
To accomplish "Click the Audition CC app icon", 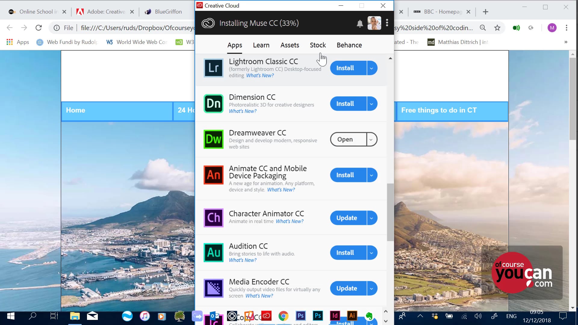I will point(213,252).
